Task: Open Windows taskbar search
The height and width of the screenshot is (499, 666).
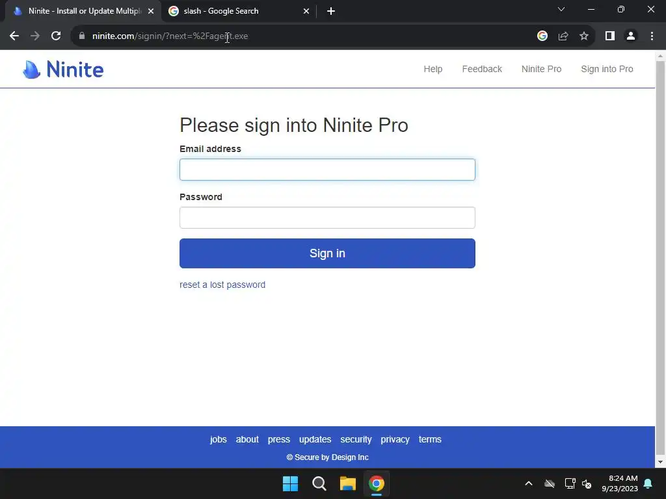Action: tap(319, 483)
